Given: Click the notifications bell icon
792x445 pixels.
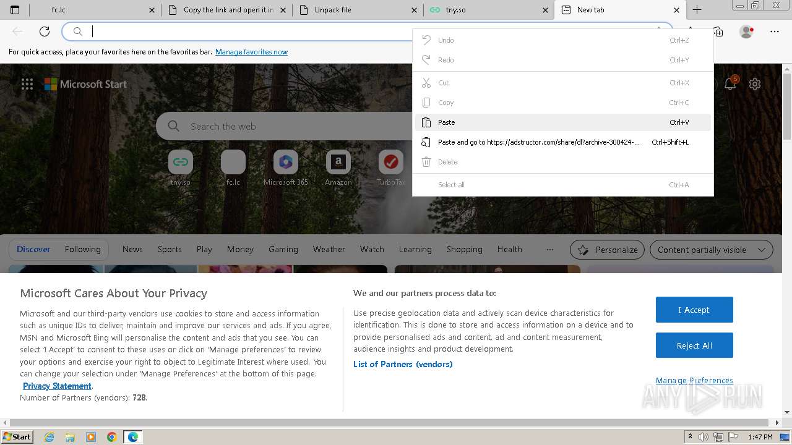Looking at the screenshot, I should (x=730, y=84).
